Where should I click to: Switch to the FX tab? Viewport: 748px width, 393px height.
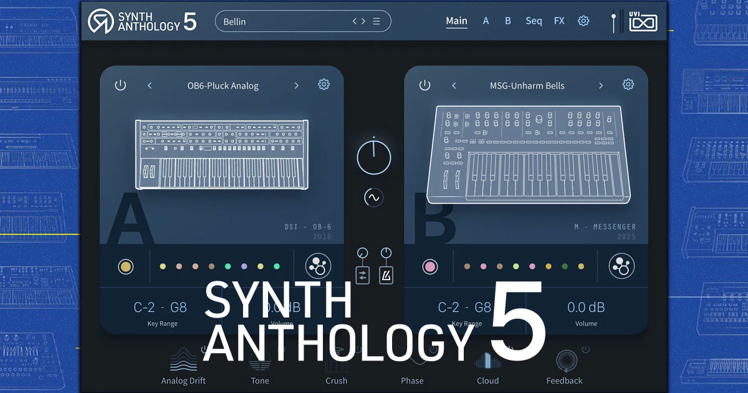tap(559, 21)
